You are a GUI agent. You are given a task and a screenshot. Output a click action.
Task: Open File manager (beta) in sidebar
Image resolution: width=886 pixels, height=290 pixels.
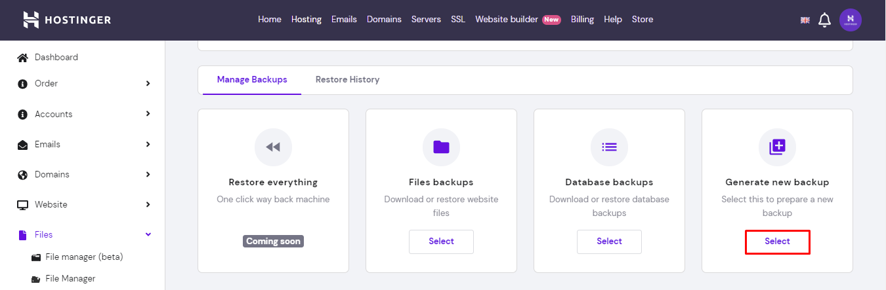pyautogui.click(x=84, y=257)
